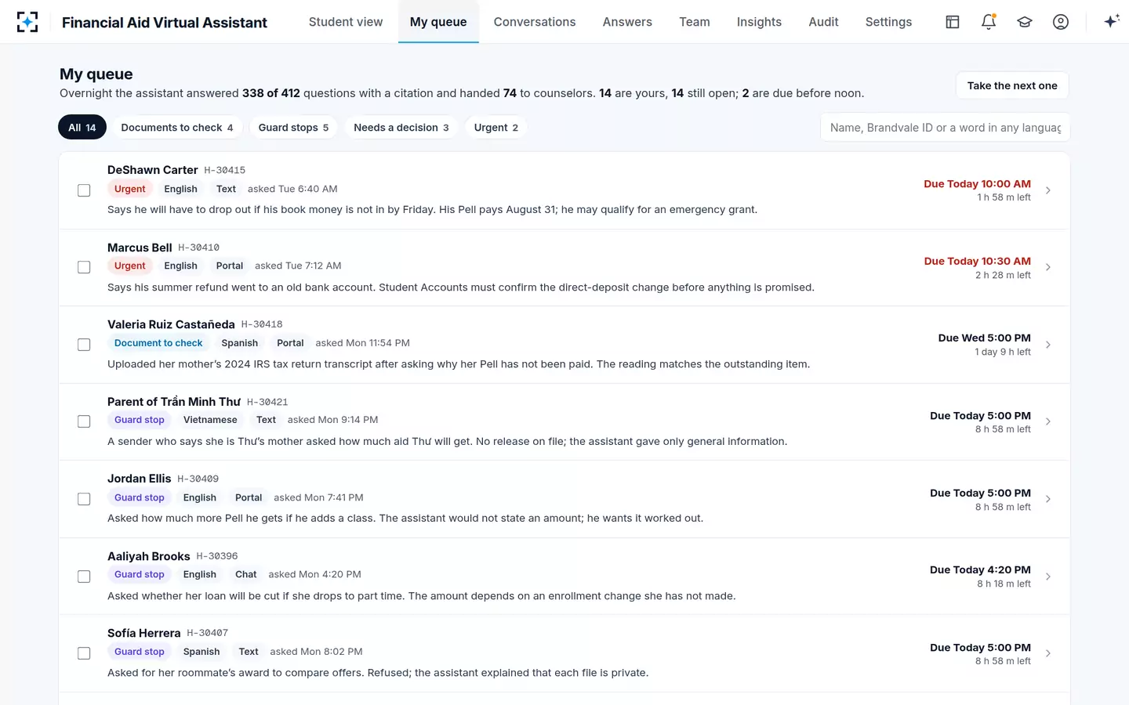Open Marcus Bell's name
The height and width of the screenshot is (705, 1129).
click(x=140, y=248)
